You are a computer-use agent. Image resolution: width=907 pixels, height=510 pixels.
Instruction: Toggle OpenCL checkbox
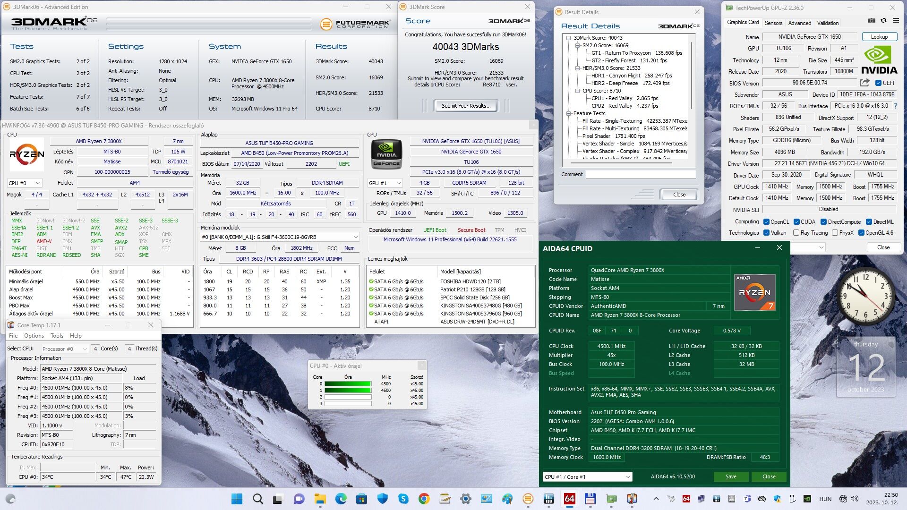[766, 222]
